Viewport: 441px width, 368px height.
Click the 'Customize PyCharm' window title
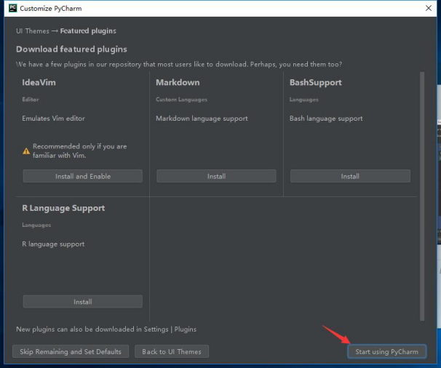[x=51, y=9]
